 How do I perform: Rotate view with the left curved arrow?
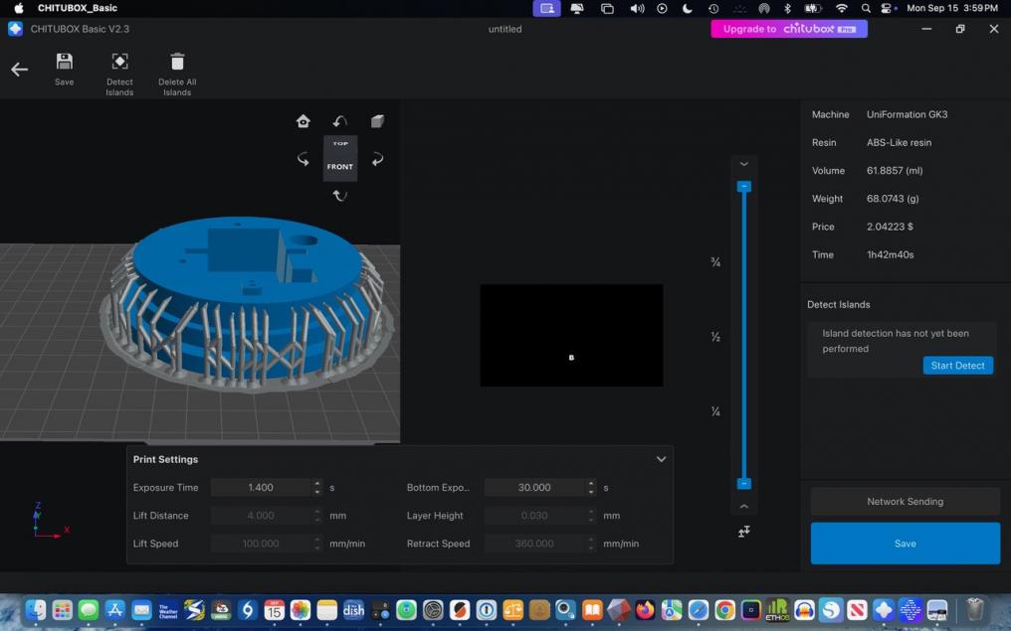pyautogui.click(x=303, y=159)
